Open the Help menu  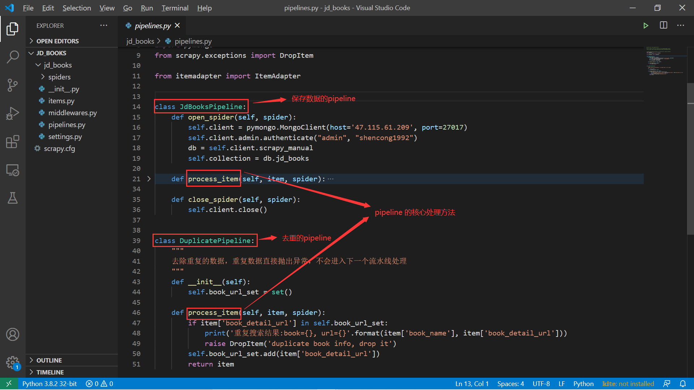point(204,8)
